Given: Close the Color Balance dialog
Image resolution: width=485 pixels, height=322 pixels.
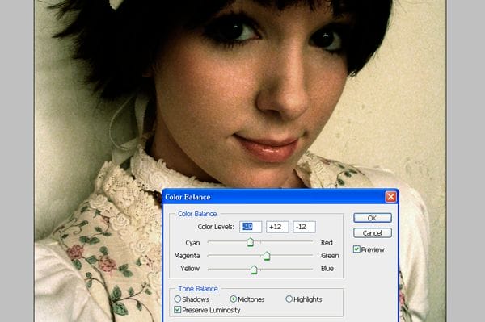Looking at the screenshot, I should [x=391, y=197].
